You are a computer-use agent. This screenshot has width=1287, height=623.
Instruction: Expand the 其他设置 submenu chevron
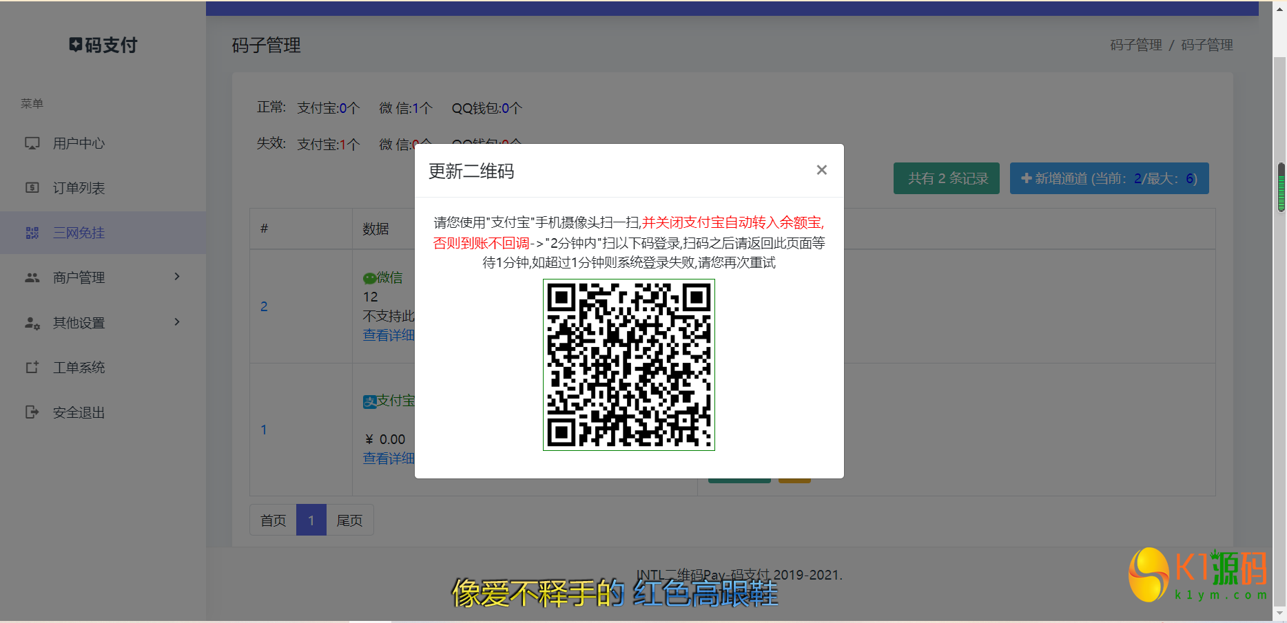[x=176, y=321]
